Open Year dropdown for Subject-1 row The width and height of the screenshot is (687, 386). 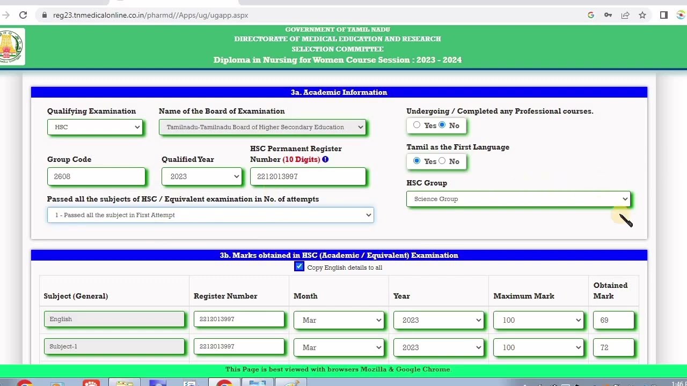click(438, 347)
